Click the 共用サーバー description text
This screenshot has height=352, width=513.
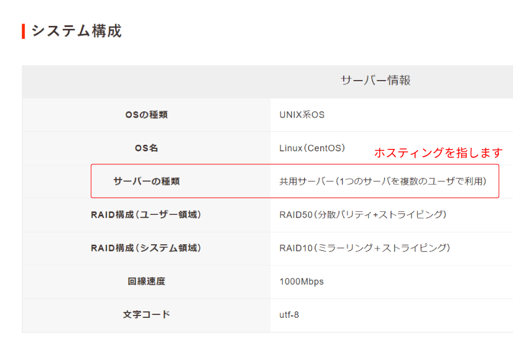coord(383,181)
